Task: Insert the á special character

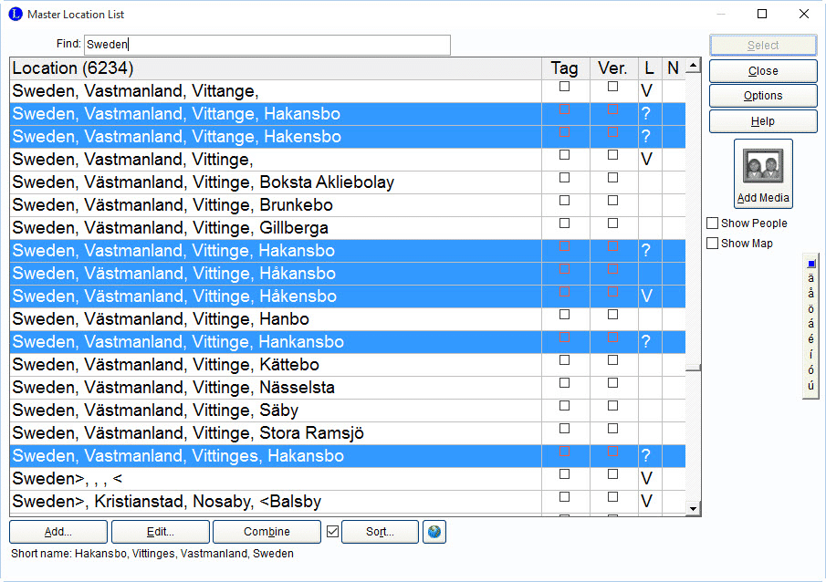Action: (x=810, y=324)
